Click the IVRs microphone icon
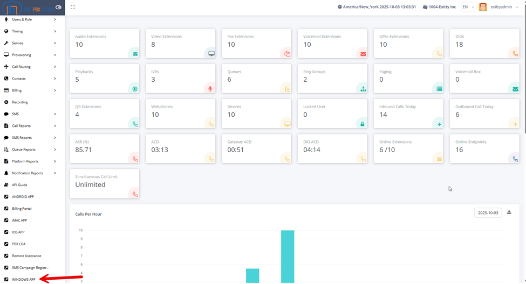The width and height of the screenshot is (526, 284). pyautogui.click(x=211, y=89)
